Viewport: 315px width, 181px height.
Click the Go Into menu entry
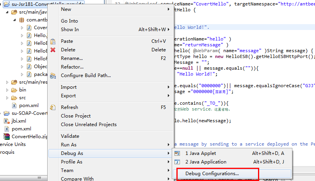[x=69, y=21]
